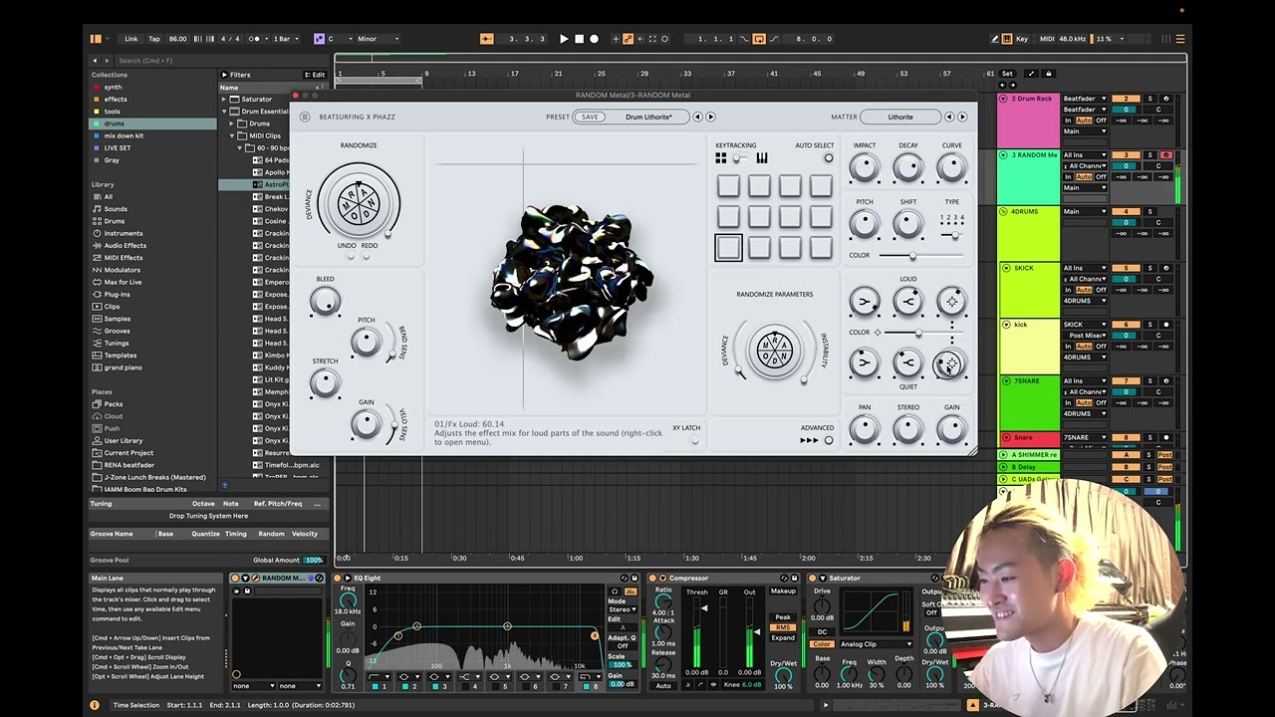
Task: Toggle EQ Eight device activator
Action: coord(337,578)
